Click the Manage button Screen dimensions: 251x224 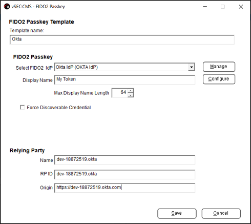click(x=219, y=67)
